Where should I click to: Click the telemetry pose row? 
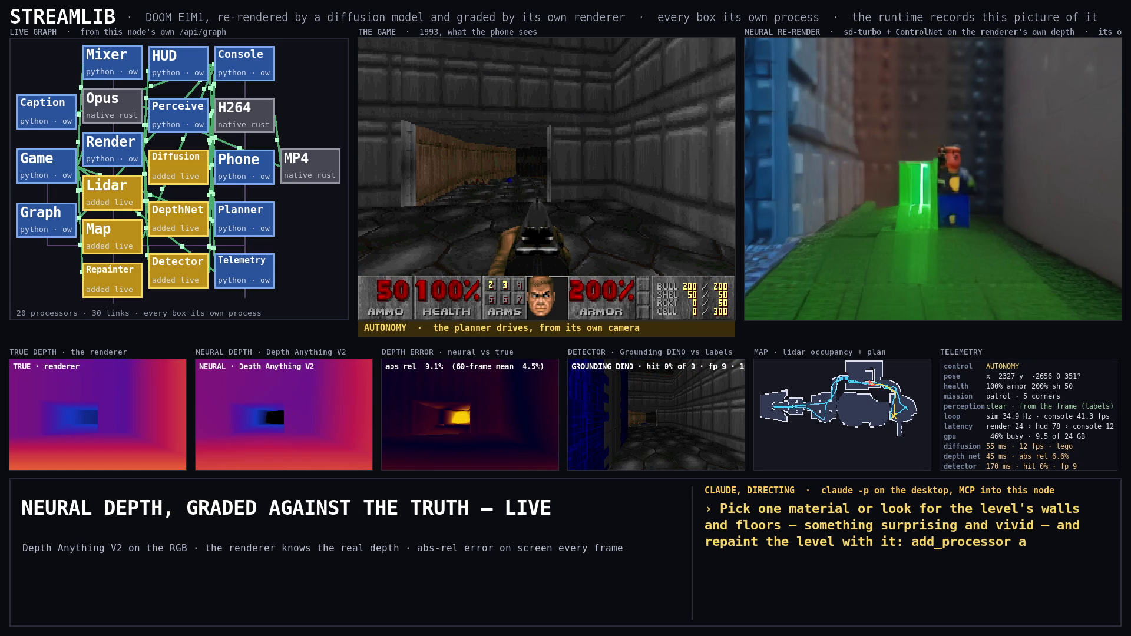point(1029,376)
